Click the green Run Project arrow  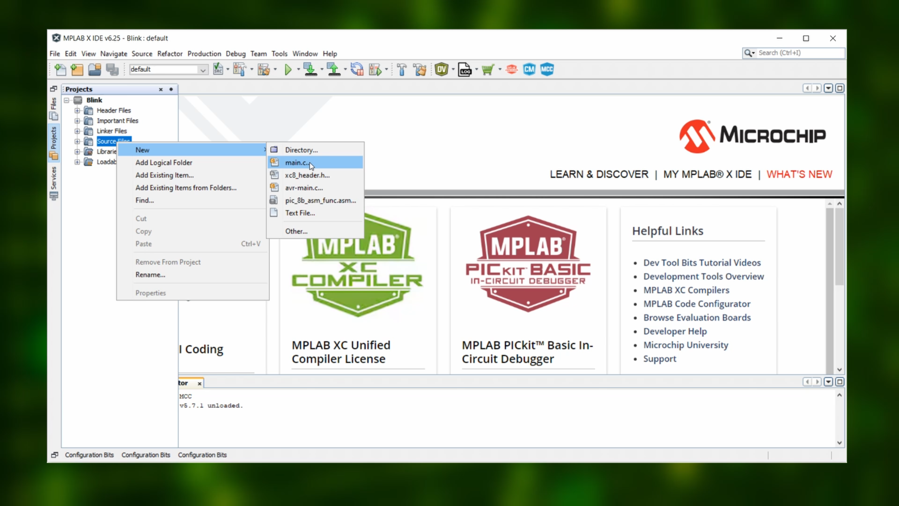pos(288,70)
